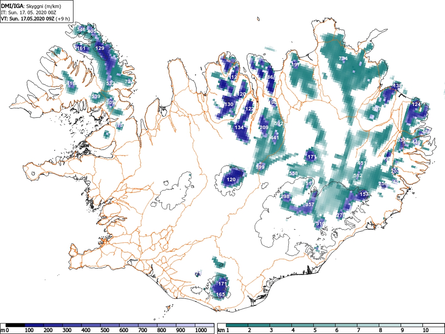Pick the teal swatch between km 4 and 5
Screen dimensions: 445x334
[303, 325]
